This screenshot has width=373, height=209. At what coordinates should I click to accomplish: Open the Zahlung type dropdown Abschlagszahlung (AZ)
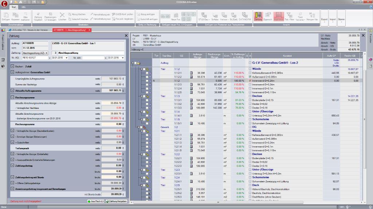click(35, 53)
